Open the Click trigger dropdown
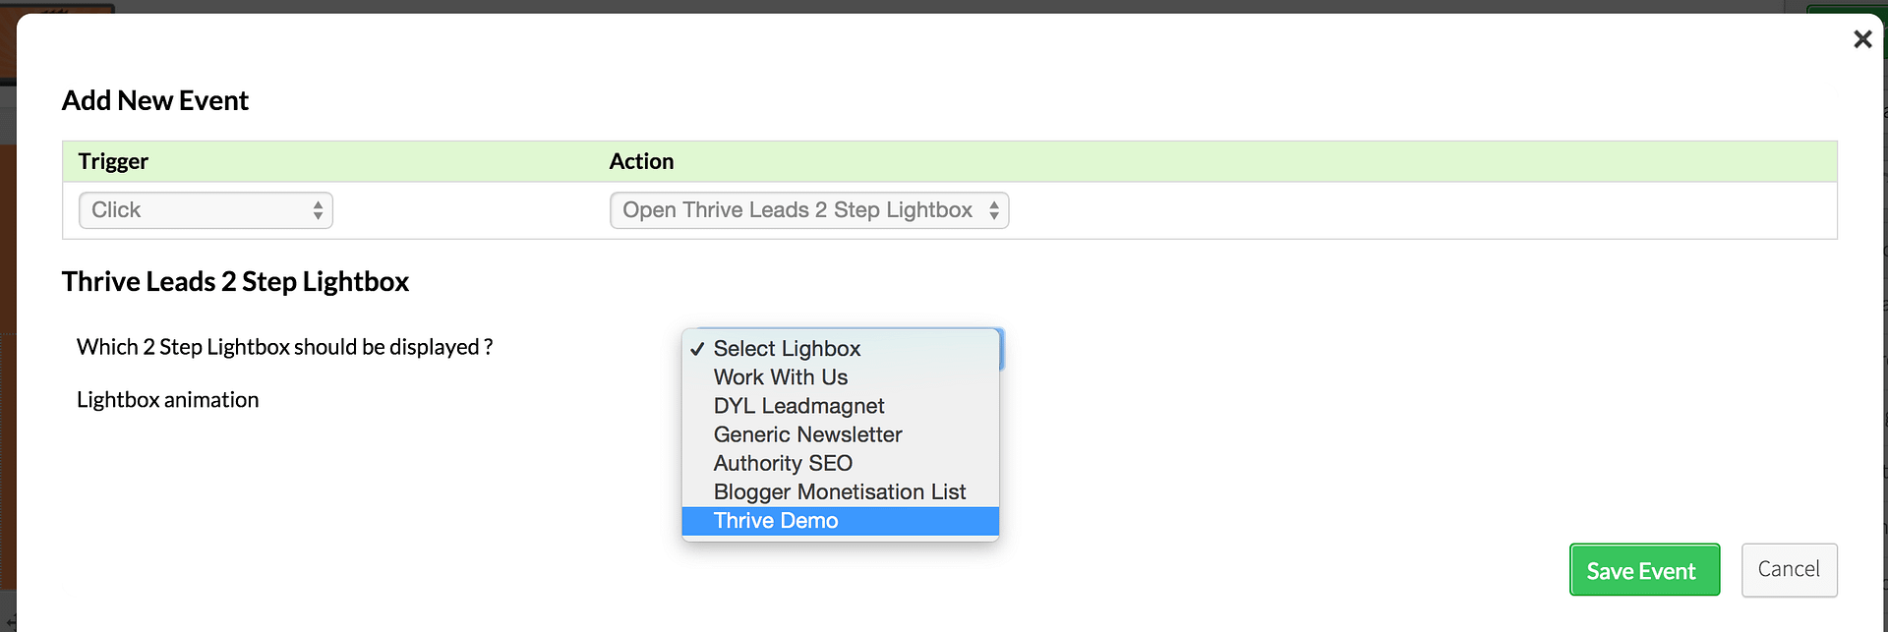 tap(206, 210)
